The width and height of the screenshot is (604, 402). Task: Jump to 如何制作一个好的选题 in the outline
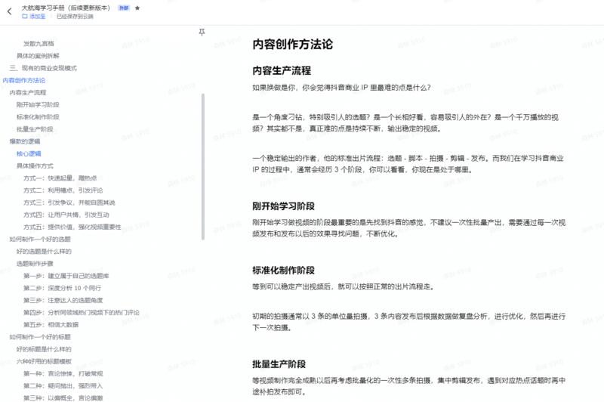[x=40, y=240]
